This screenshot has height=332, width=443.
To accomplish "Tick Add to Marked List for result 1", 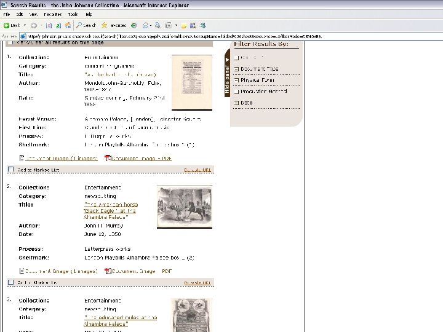I will [x=10, y=170].
